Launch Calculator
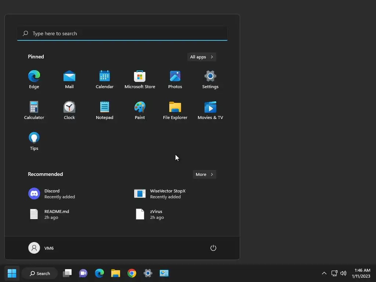Image resolution: width=376 pixels, height=282 pixels. point(34,111)
